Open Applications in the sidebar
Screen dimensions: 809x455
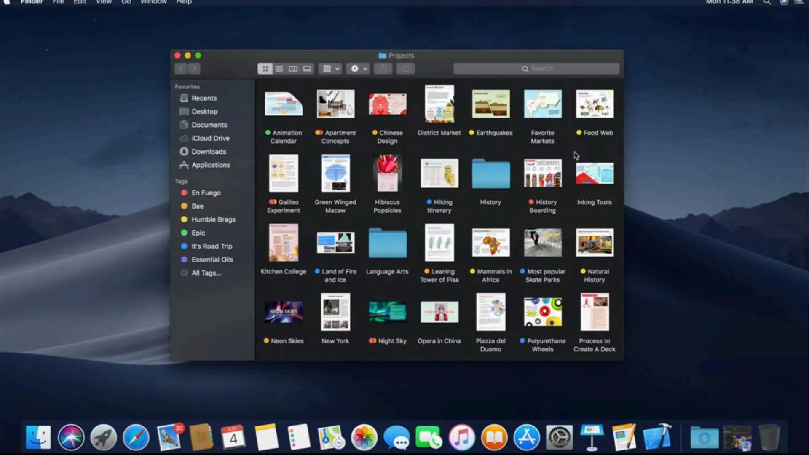[210, 165]
